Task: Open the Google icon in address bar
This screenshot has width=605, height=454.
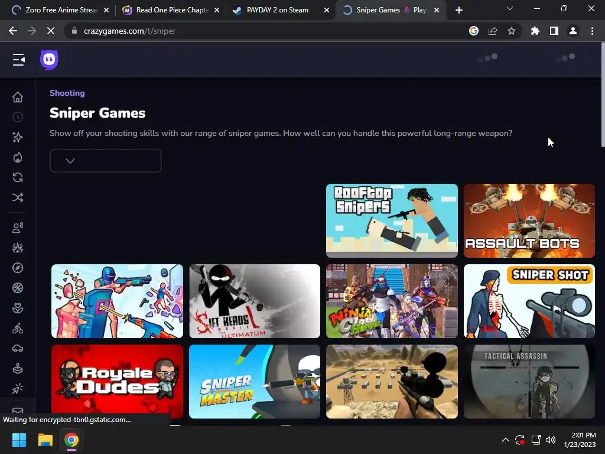Action: [474, 31]
